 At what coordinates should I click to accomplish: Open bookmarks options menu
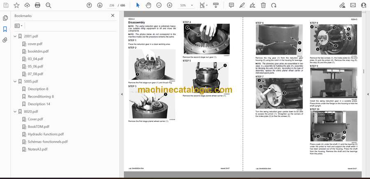pyautogui.click(x=18, y=26)
